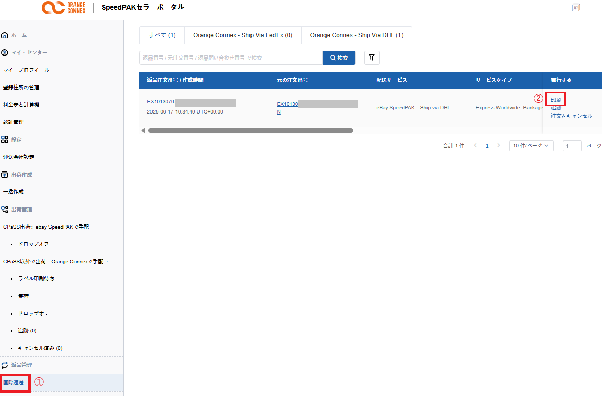Click the 返品管理 section header label
Screen dimensions: 602x396
click(21, 365)
